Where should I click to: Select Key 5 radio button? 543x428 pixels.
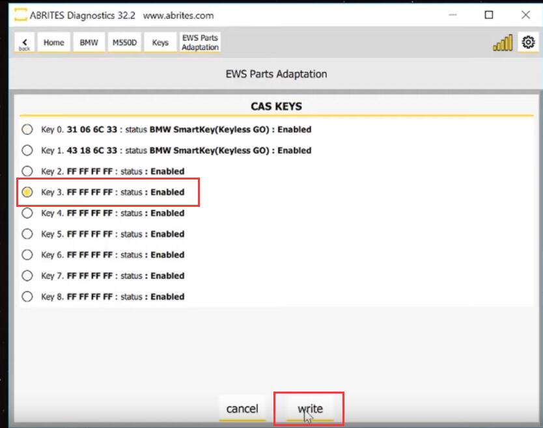tap(27, 234)
